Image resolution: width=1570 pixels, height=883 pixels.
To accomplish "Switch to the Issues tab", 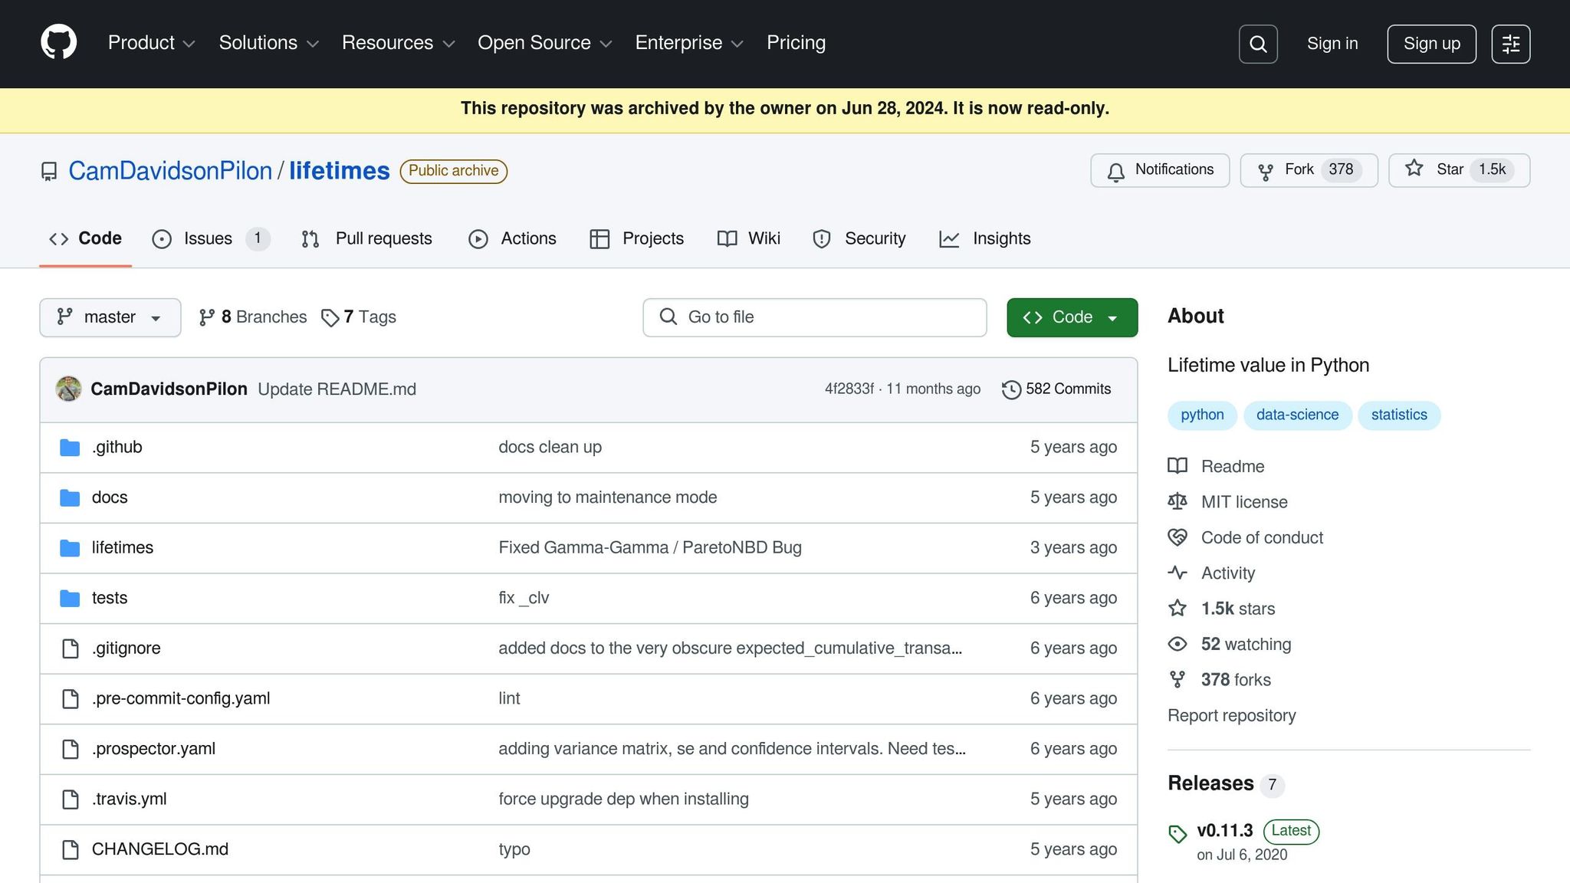I will click(211, 238).
